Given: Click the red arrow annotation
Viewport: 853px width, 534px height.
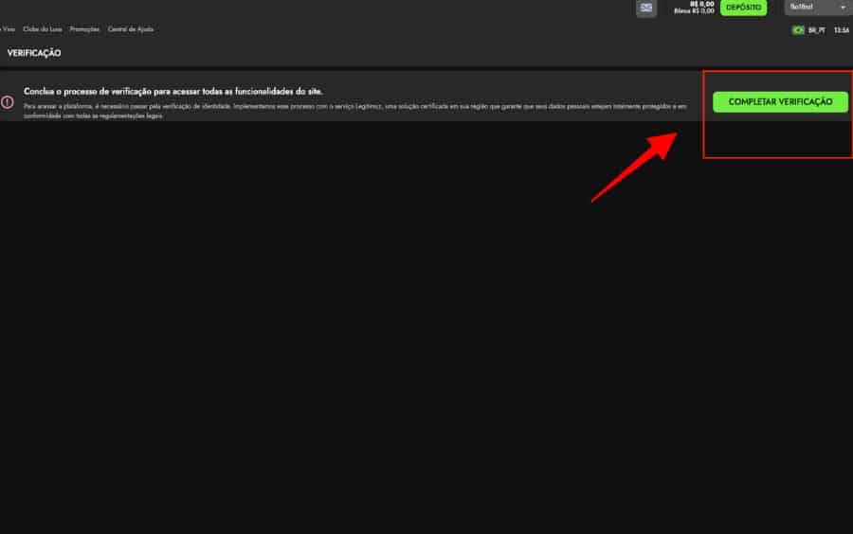Looking at the screenshot, I should (636, 165).
